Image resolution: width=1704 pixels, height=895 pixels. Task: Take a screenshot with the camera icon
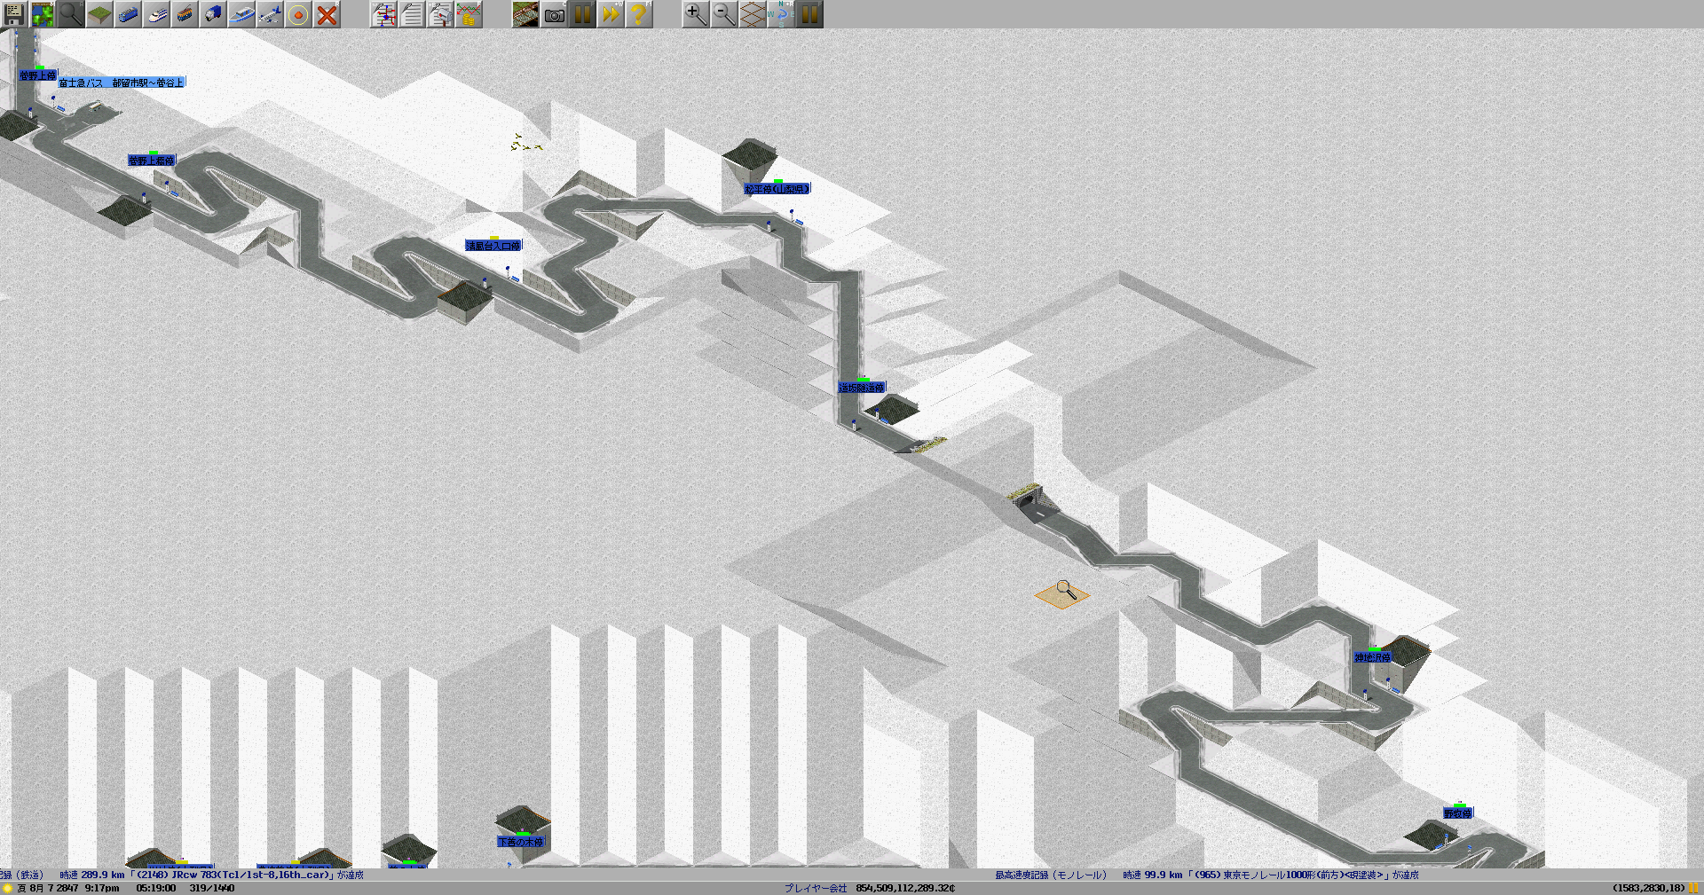[554, 14]
